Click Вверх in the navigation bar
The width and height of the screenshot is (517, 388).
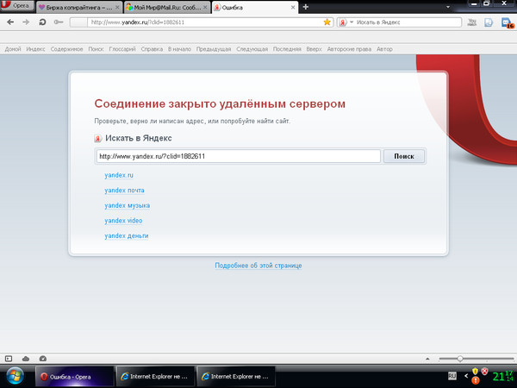[314, 49]
